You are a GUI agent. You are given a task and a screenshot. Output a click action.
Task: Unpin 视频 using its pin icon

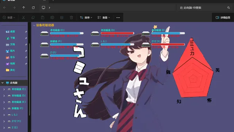click(26, 64)
